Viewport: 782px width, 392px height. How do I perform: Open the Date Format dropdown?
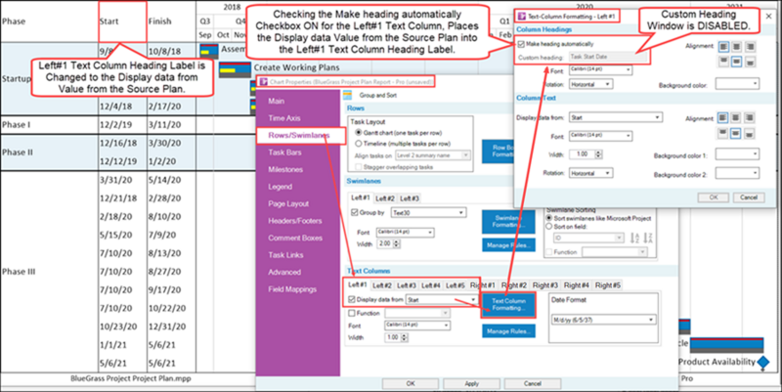click(x=603, y=320)
